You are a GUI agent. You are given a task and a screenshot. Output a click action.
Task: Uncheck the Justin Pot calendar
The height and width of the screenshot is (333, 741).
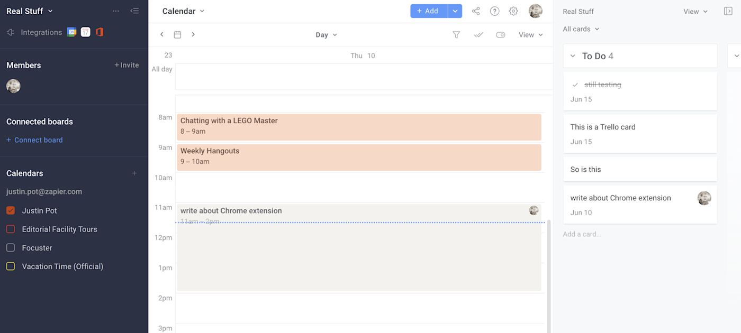(10, 210)
